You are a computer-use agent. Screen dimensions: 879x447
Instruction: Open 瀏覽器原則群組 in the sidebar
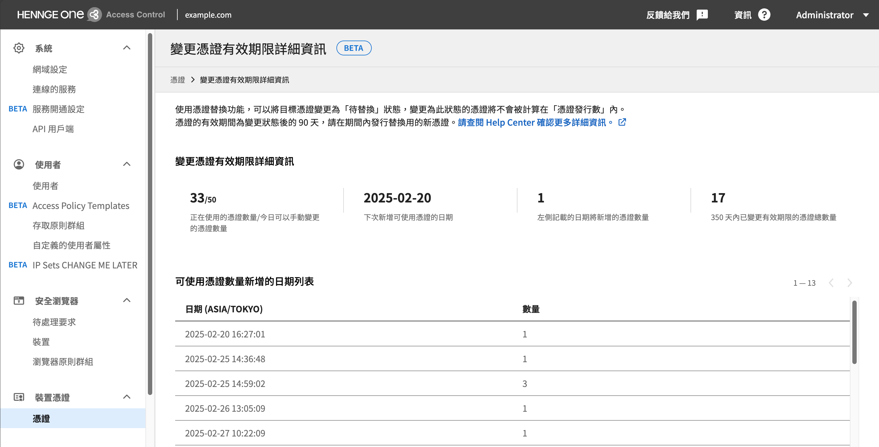(x=63, y=361)
